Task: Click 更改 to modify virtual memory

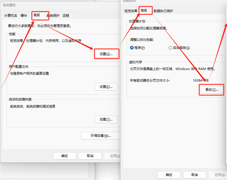Action: click(212, 89)
